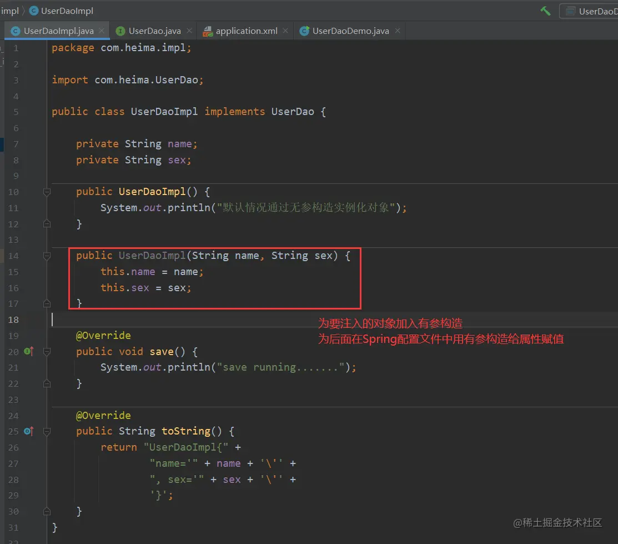Click the 'sex' field on line 8
This screenshot has height=544, width=618.
pos(177,160)
